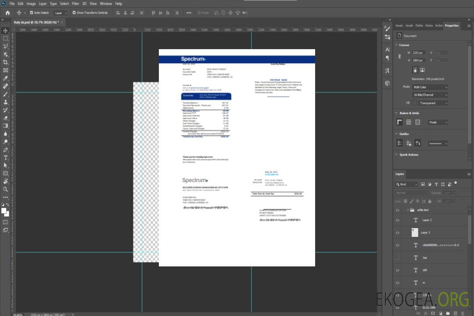
Task: Collapse the 'edite text' layer group
Action: point(407,210)
